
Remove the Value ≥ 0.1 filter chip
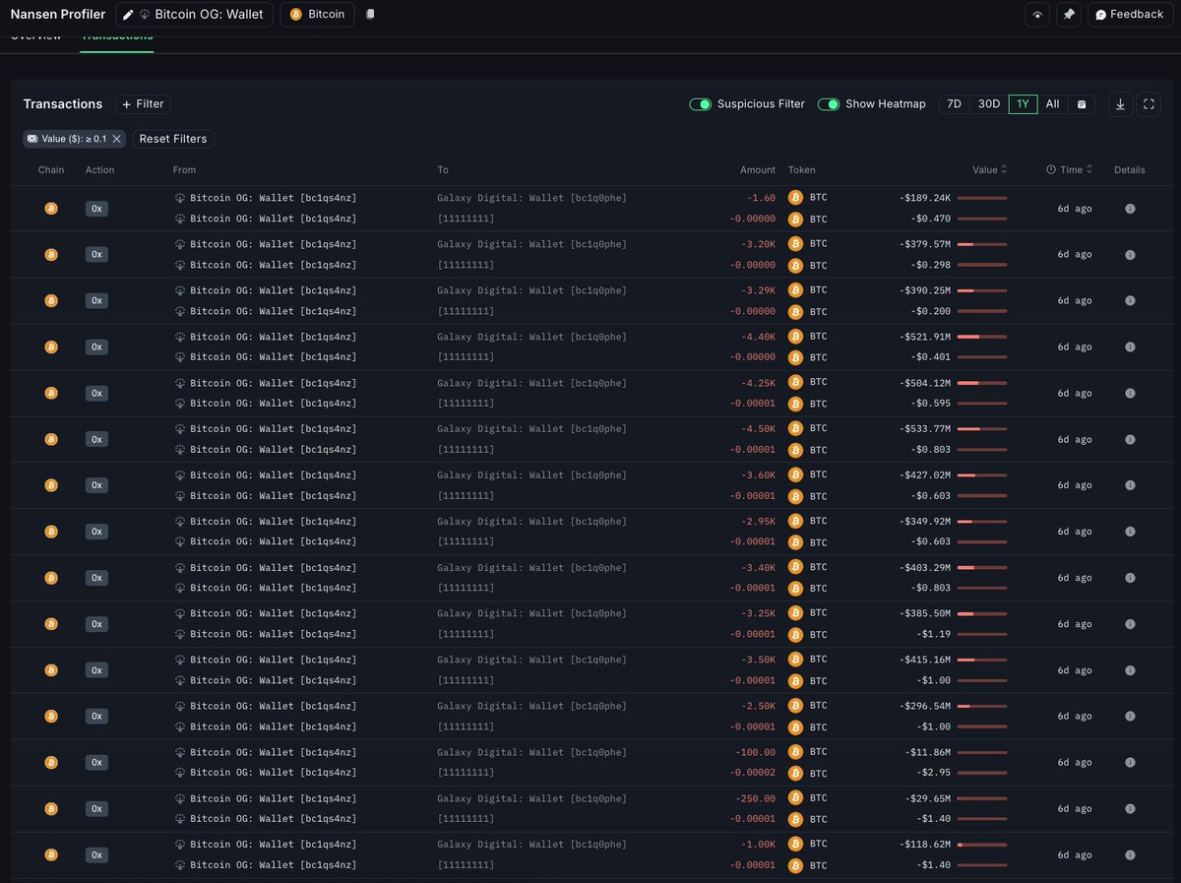117,139
